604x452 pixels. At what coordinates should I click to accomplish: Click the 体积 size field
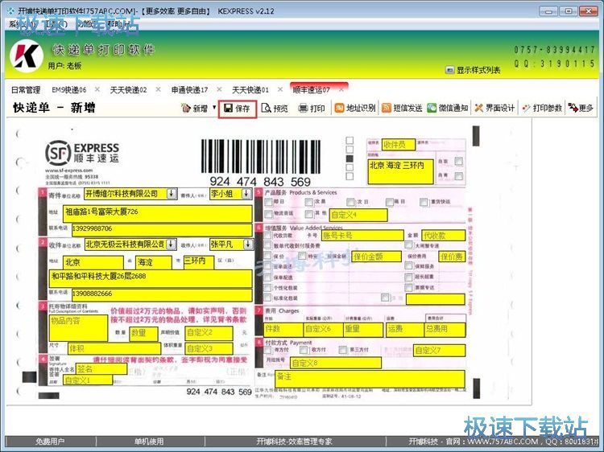click(114, 348)
